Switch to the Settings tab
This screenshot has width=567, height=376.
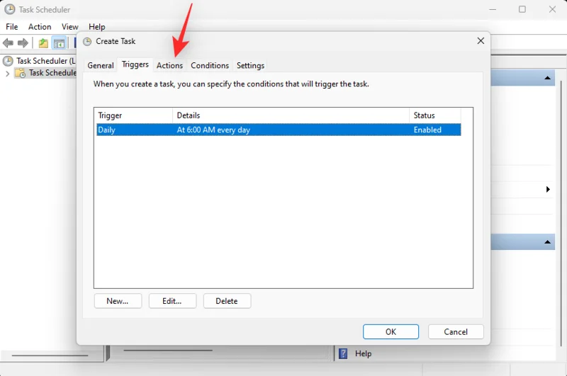251,65
